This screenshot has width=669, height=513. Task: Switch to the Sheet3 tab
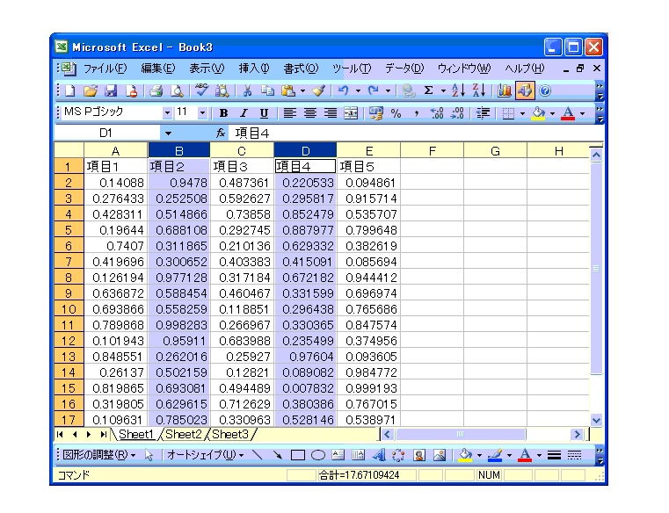pos(230,435)
